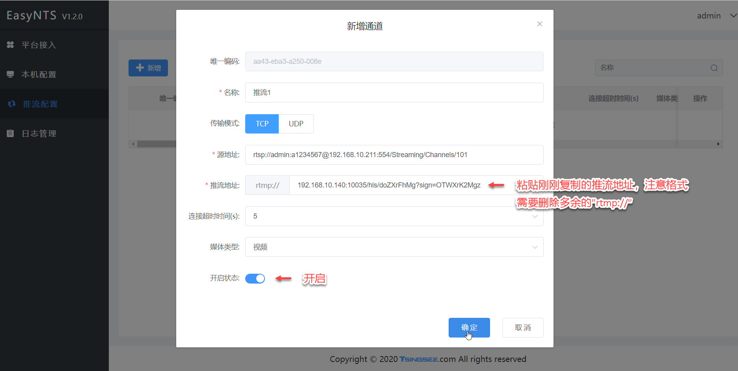Select UDP transmission mode
This screenshot has height=371, width=738.
[296, 124]
